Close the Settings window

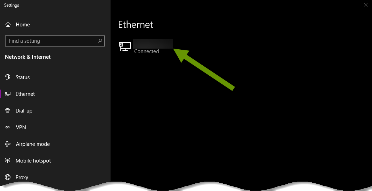366,5
